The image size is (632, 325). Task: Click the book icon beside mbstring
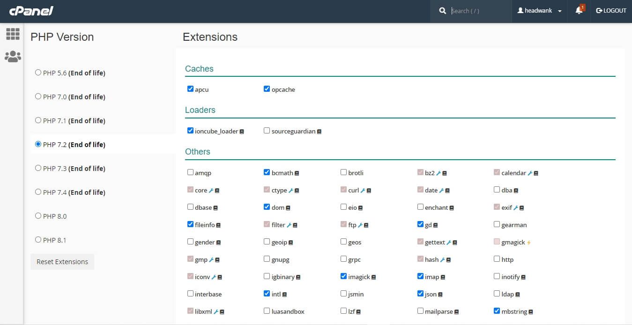pyautogui.click(x=531, y=312)
